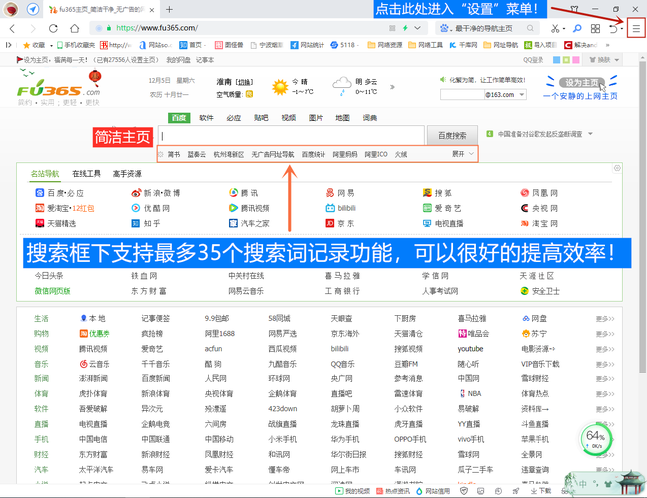Click the 百度搜索 button
The width and height of the screenshot is (647, 498).
[452, 135]
